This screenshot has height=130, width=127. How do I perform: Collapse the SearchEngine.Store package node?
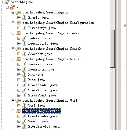click(x=13, y=59)
